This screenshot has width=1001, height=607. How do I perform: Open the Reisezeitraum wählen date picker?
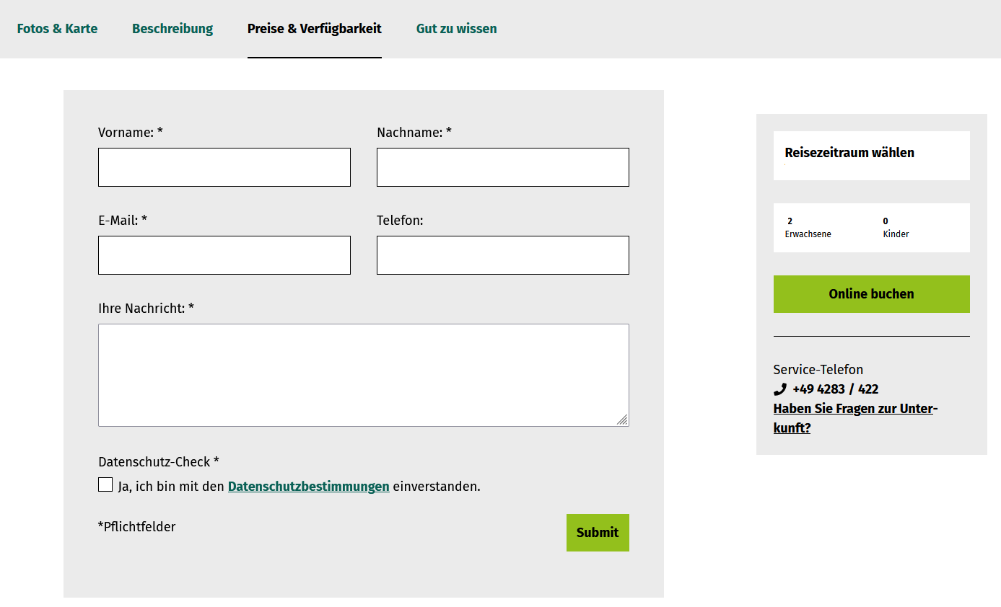[x=872, y=156]
